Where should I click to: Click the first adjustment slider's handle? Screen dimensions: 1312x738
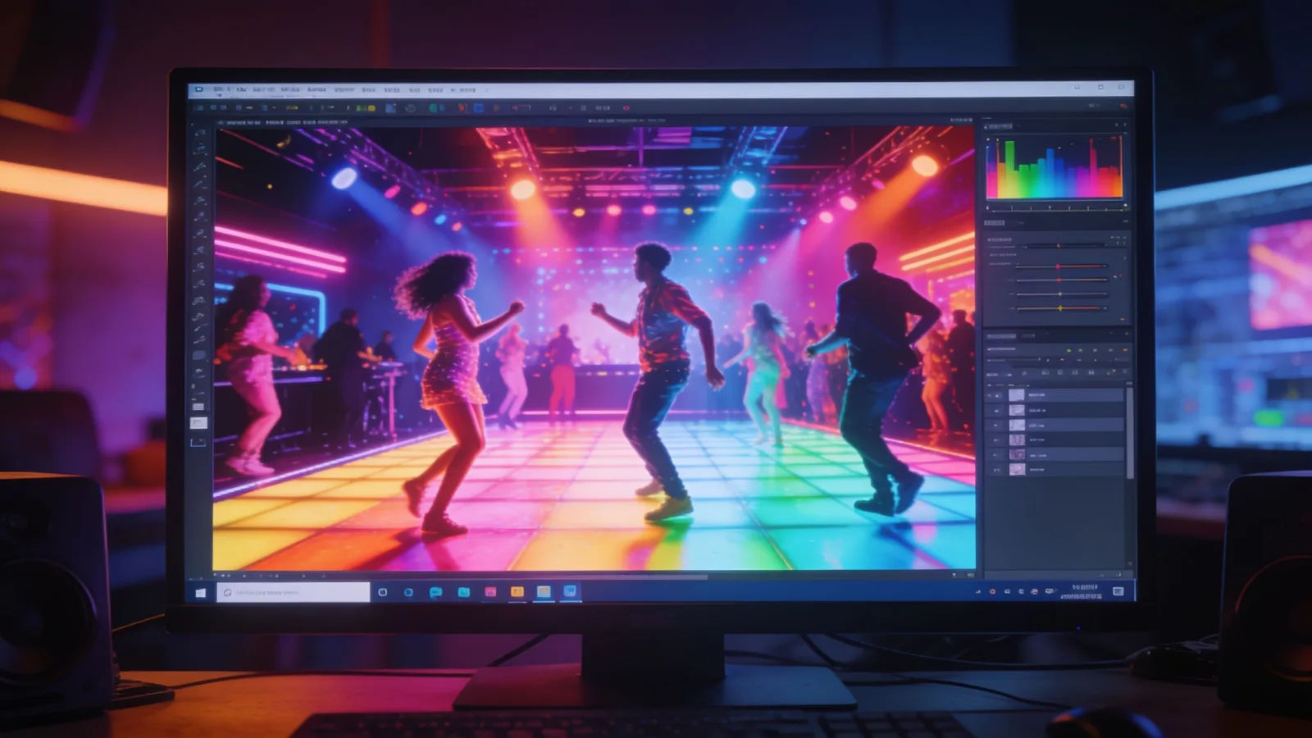(x=1059, y=246)
